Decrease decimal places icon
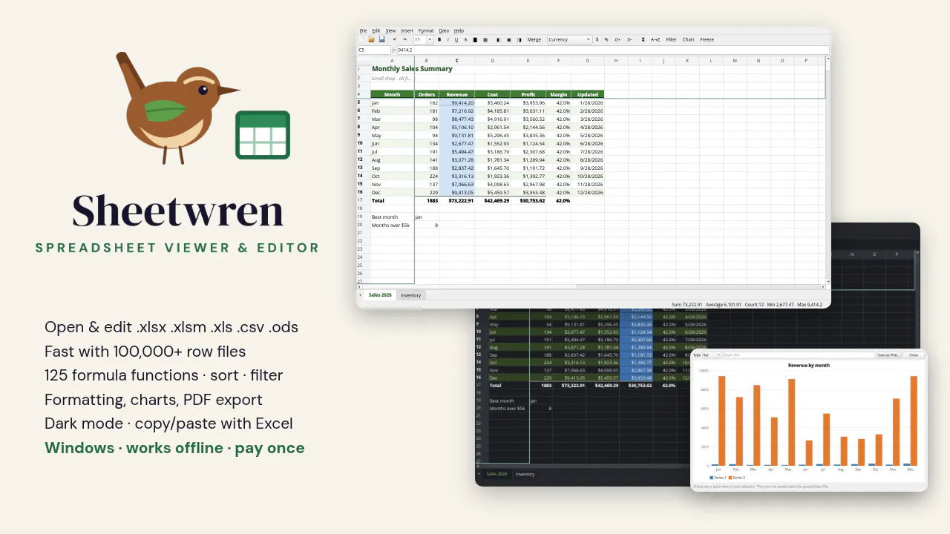The height and width of the screenshot is (534, 950). 629,39
